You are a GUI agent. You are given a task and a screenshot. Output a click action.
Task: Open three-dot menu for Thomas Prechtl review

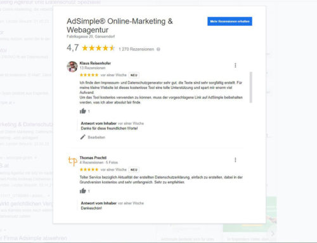point(235,160)
